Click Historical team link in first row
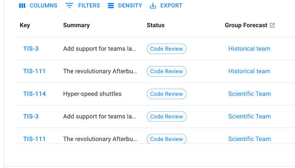 [x=249, y=49]
